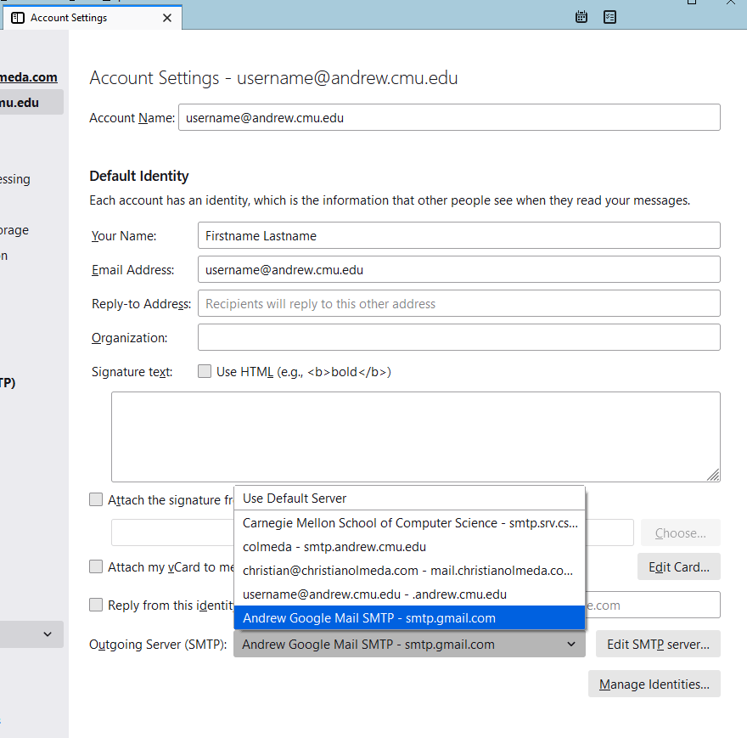Click the Organization field
This screenshot has width=747, height=738.
point(458,337)
